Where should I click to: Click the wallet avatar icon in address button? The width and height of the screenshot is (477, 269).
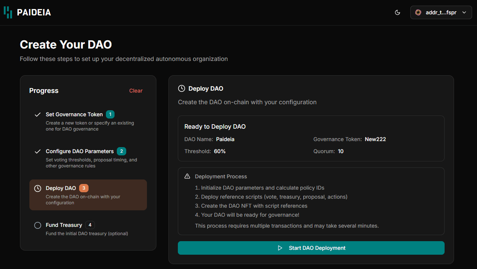click(418, 12)
